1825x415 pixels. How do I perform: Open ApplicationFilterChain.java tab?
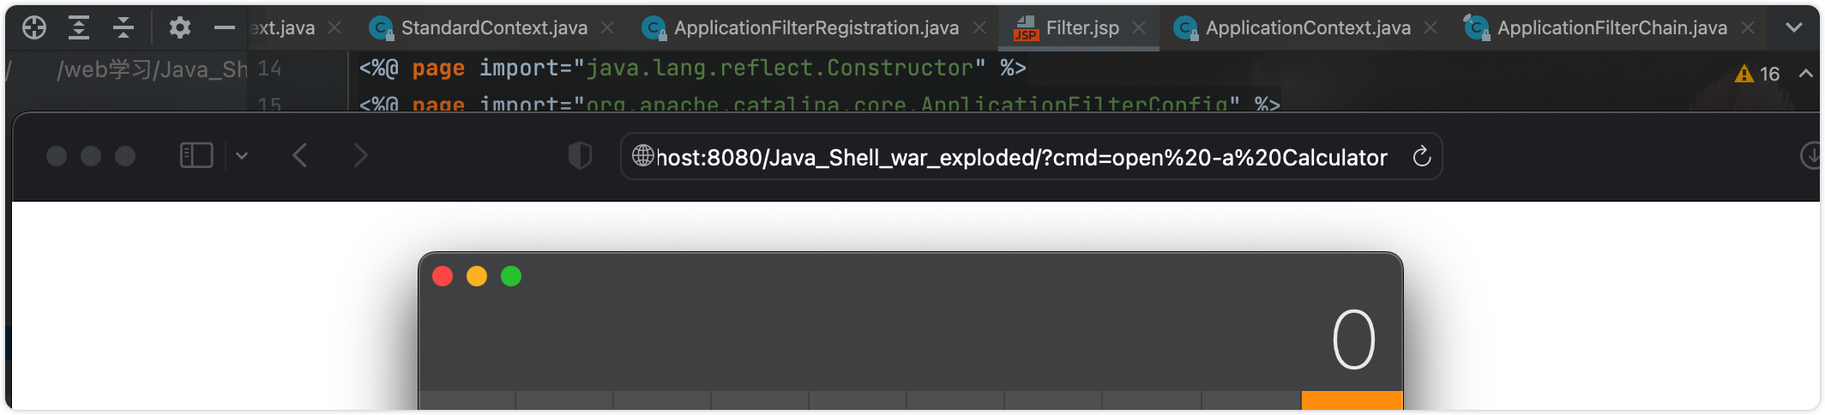point(1611,28)
